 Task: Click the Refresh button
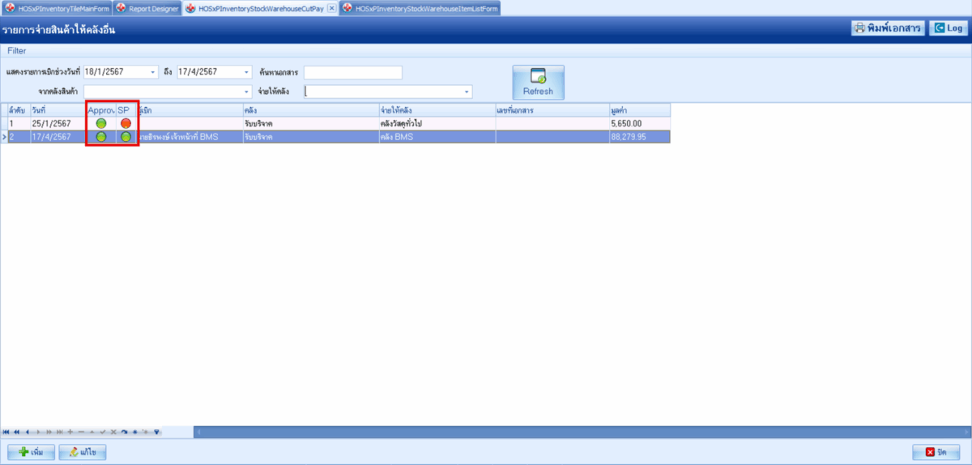point(538,82)
